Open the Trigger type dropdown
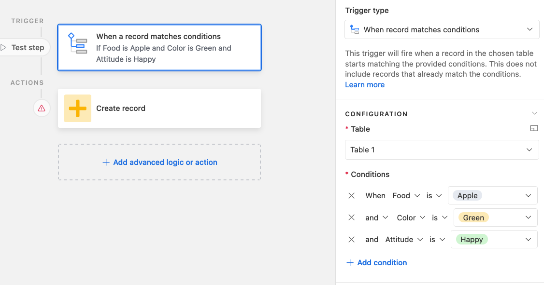Viewport: 544px width, 285px height. pyautogui.click(x=442, y=29)
